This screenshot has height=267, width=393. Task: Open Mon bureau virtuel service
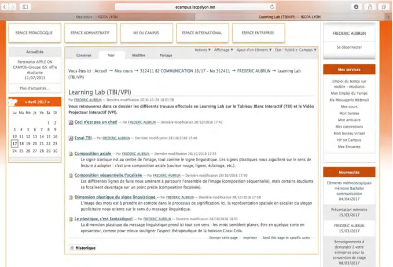click(349, 133)
